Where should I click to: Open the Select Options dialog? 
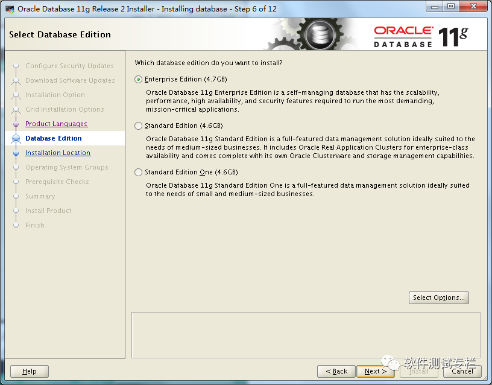[x=439, y=297]
